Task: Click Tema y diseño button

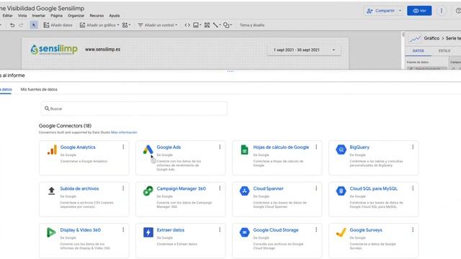Action: 252,25
